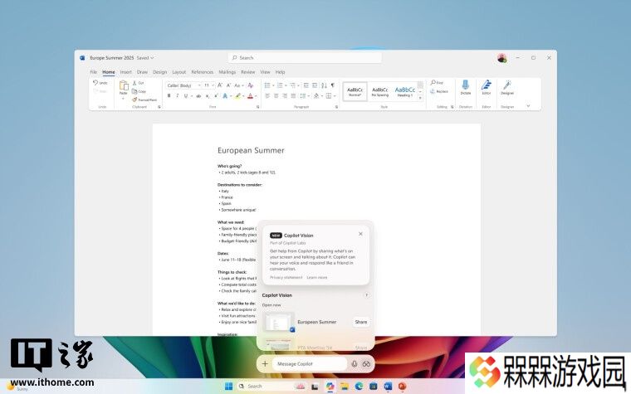
Task: Open Learn more link in Copilot Vision
Action: click(316, 277)
